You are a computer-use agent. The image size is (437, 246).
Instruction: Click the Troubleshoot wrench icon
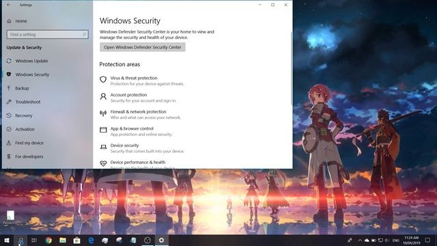[x=9, y=102]
